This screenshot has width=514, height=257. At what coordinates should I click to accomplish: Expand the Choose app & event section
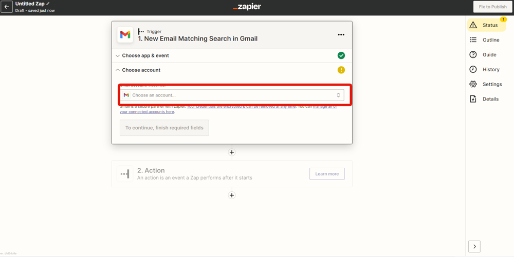click(x=232, y=55)
